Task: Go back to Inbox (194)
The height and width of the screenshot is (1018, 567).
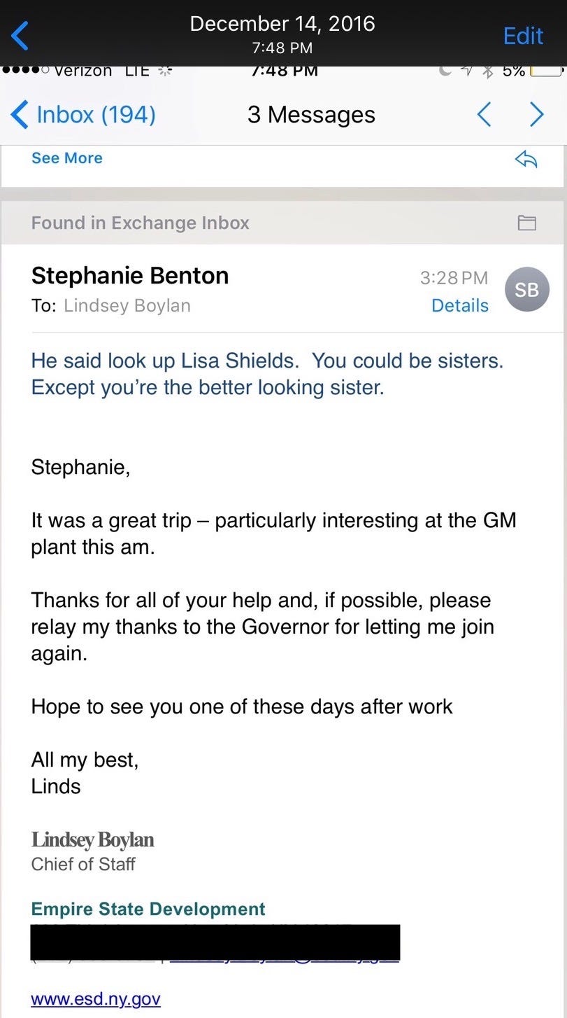Action: [x=83, y=114]
